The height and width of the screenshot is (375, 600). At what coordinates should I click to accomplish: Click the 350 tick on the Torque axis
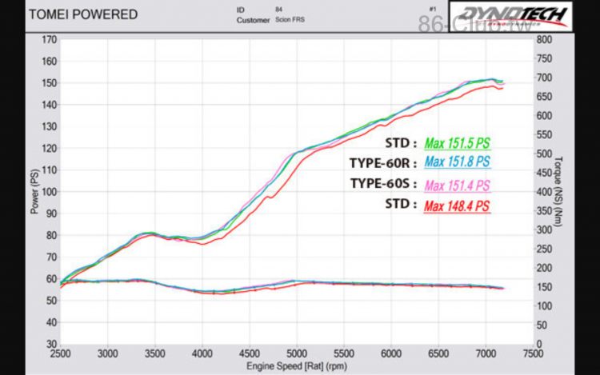tap(544, 211)
